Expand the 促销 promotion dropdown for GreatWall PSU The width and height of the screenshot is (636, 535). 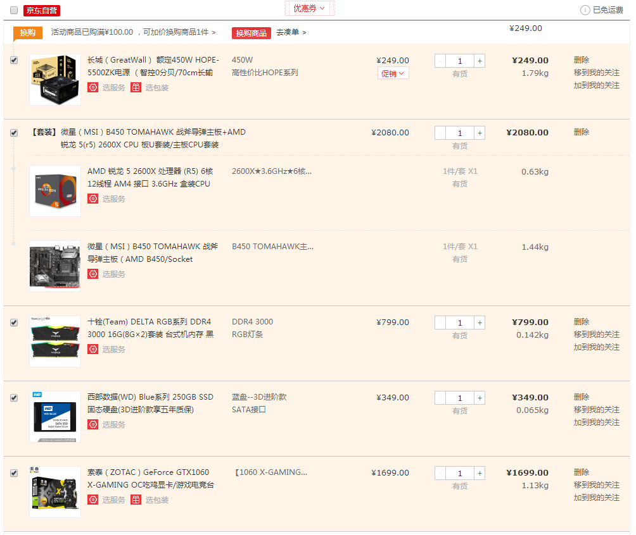click(x=393, y=73)
